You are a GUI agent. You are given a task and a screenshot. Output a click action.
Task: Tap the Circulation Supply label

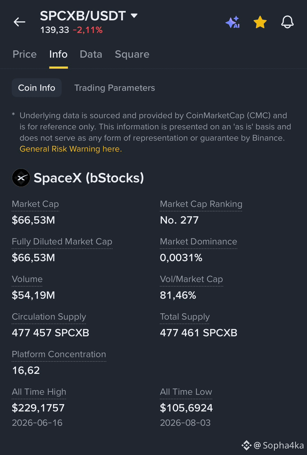pos(49,317)
